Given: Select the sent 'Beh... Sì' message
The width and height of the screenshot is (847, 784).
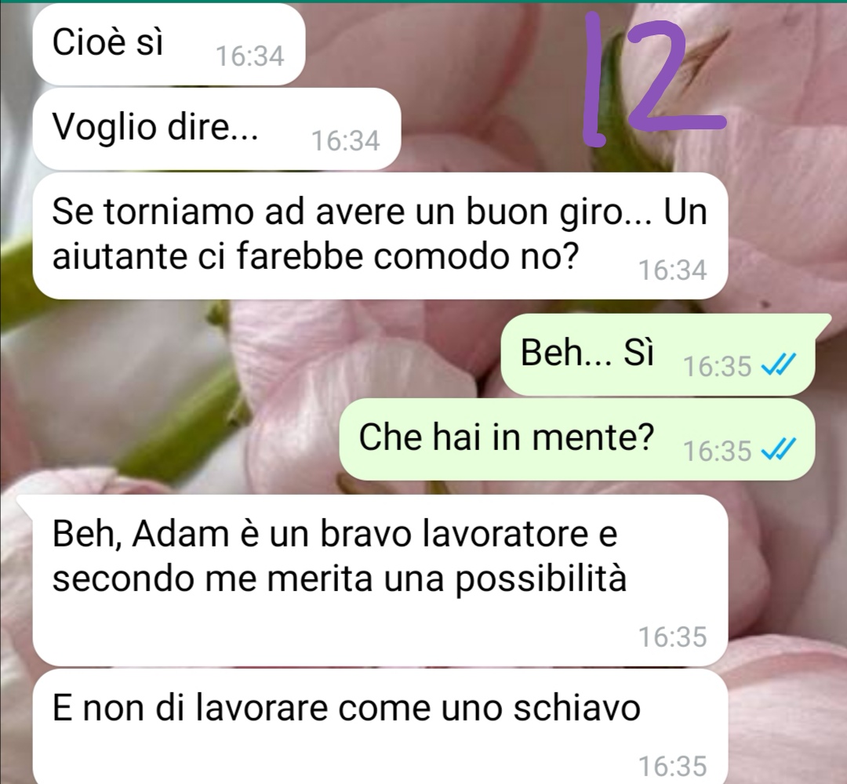Looking at the screenshot, I should pyautogui.click(x=658, y=354).
